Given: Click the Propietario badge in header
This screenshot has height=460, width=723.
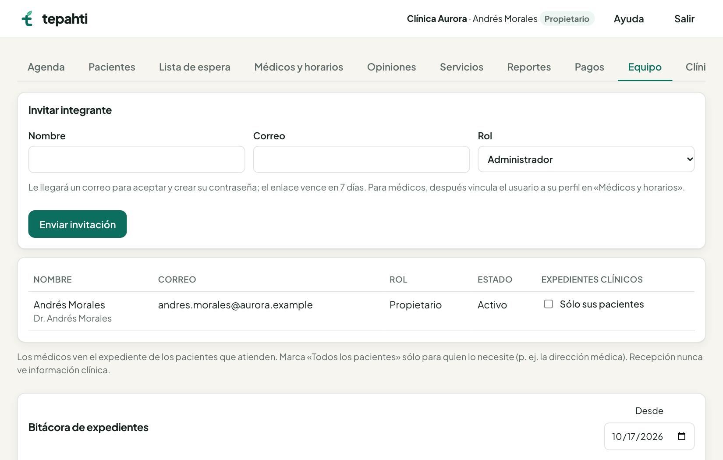Looking at the screenshot, I should tap(567, 19).
